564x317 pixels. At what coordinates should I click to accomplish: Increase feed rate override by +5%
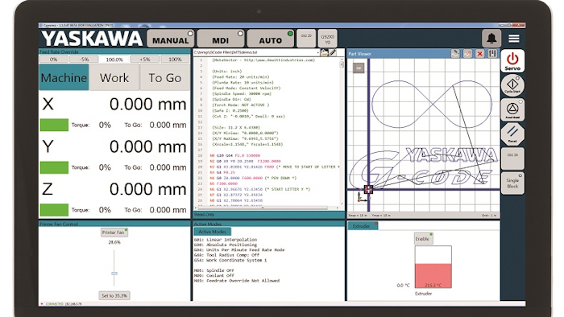144,60
